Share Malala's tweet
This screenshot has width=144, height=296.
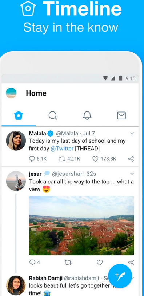[131, 159]
